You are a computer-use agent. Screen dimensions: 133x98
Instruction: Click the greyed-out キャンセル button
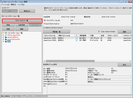[35, 25]
